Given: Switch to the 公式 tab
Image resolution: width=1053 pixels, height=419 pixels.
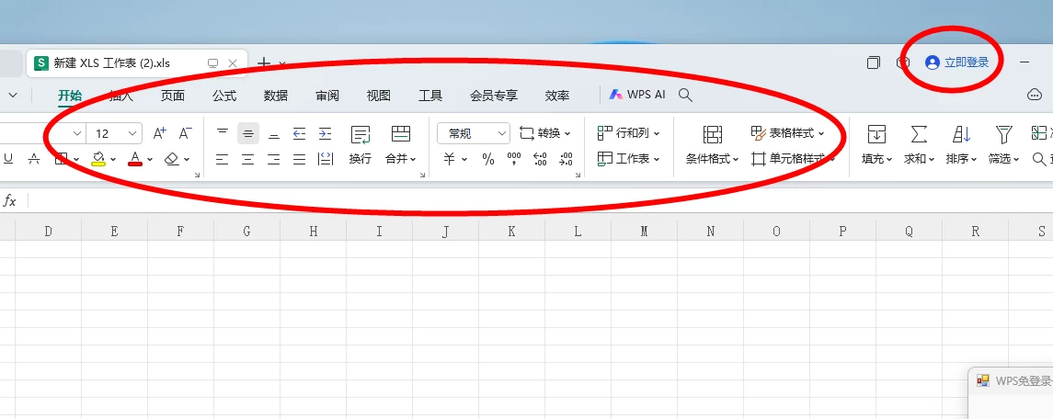Looking at the screenshot, I should [224, 96].
